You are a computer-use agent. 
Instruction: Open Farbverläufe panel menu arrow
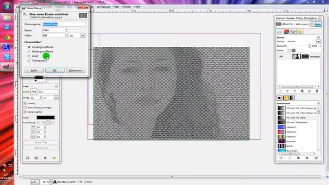pos(318,103)
